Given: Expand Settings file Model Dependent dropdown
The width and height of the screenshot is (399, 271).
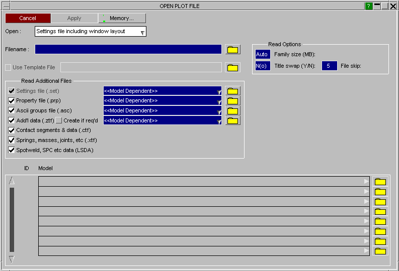Looking at the screenshot, I should [219, 92].
